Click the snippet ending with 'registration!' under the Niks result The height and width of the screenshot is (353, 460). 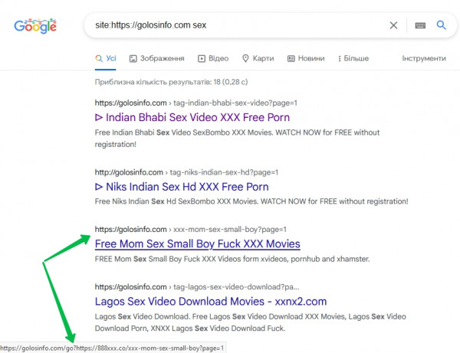[x=251, y=201]
